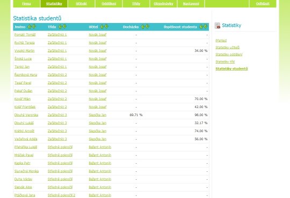Open teacher Slepička Jan in Krátký Arnošt row

(98, 131)
